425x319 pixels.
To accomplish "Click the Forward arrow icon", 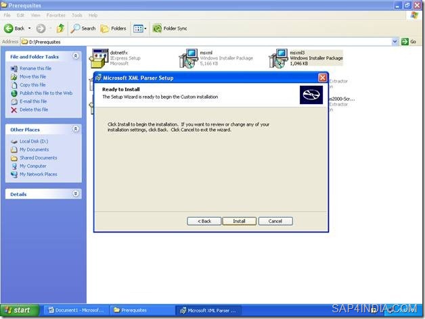I will [41, 28].
